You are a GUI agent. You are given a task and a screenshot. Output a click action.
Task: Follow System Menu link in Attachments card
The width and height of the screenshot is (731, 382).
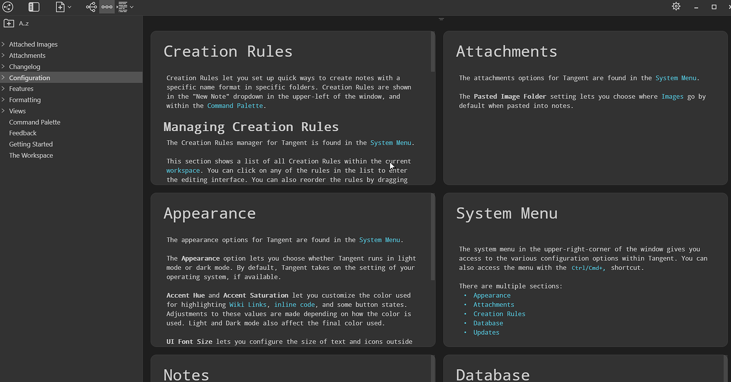click(676, 78)
